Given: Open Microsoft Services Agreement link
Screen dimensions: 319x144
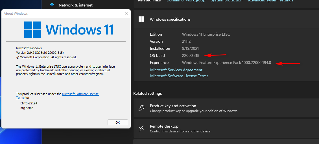Looking at the screenshot, I should (176, 70).
